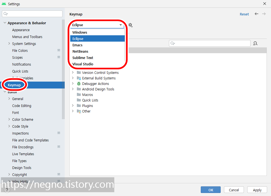Click the Android Studio logo in title bar

pyautogui.click(x=4, y=4)
